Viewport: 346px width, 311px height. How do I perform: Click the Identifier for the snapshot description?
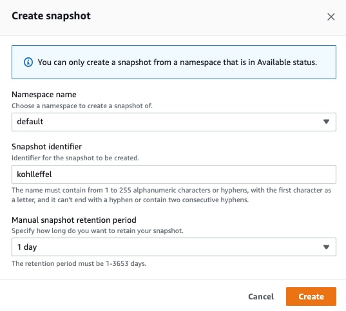[75, 158]
